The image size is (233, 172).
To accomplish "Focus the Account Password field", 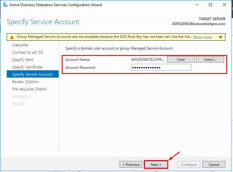I will 161,67.
